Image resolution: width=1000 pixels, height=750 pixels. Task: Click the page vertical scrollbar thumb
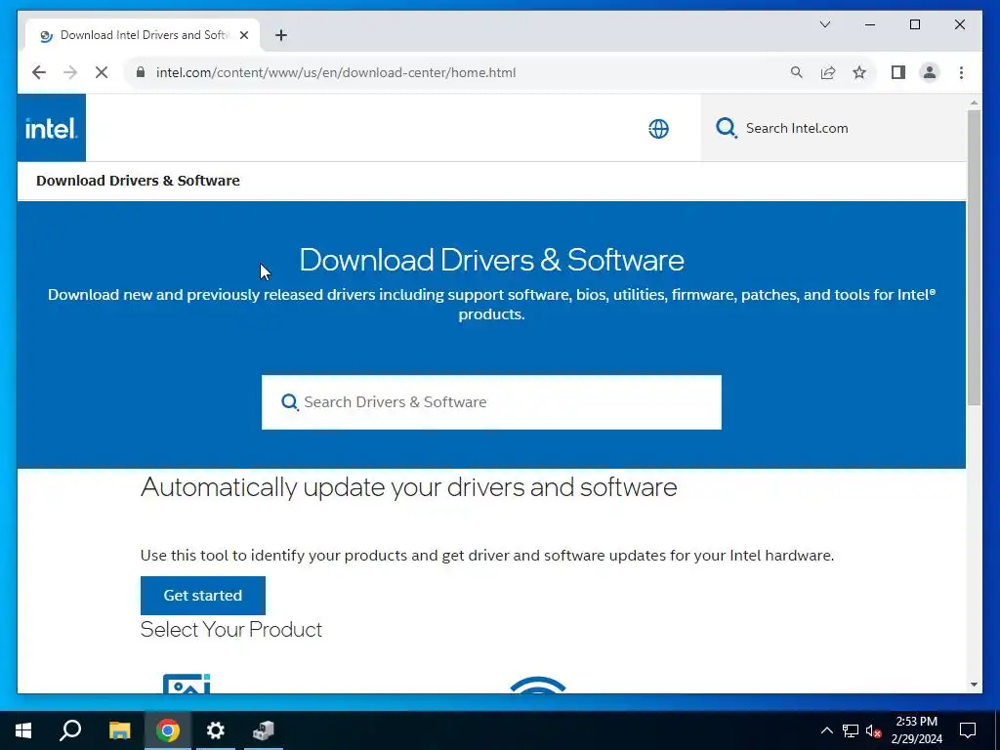click(974, 257)
